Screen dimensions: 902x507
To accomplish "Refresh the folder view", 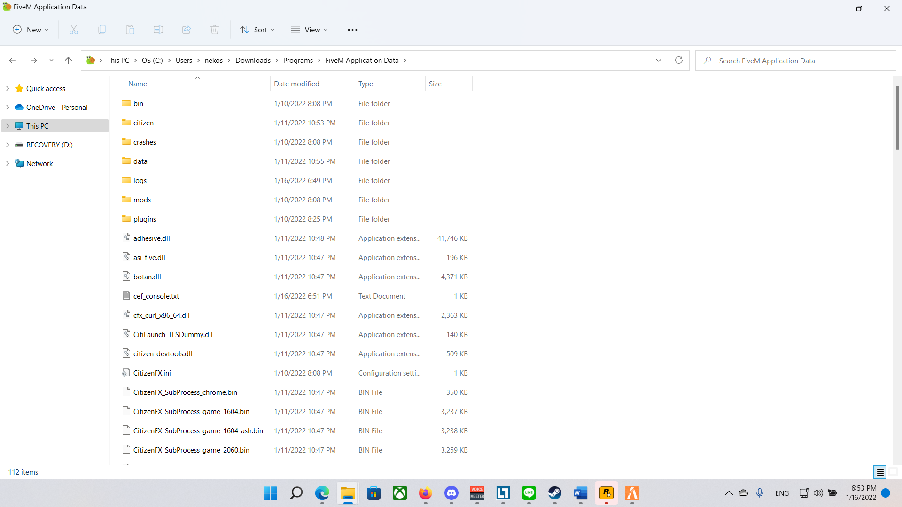I will [678, 60].
